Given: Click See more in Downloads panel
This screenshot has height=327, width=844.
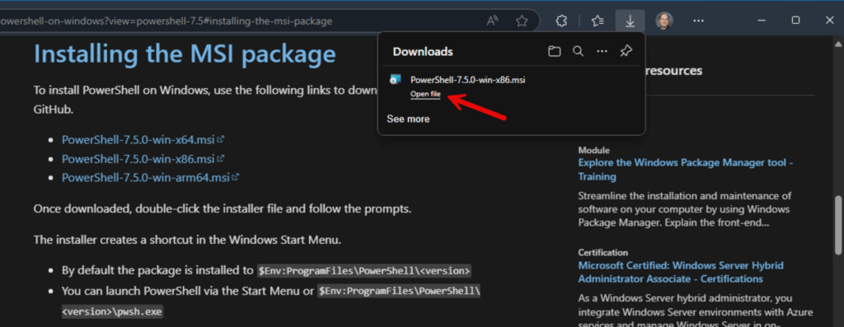Looking at the screenshot, I should click(408, 119).
